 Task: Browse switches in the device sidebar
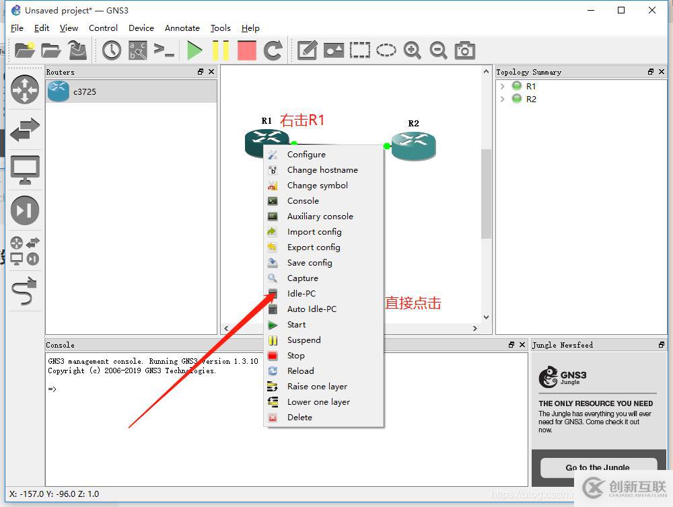pyautogui.click(x=25, y=130)
